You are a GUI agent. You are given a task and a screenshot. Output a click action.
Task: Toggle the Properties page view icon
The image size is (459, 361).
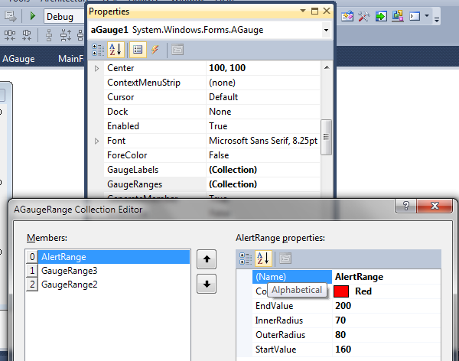[138, 50]
